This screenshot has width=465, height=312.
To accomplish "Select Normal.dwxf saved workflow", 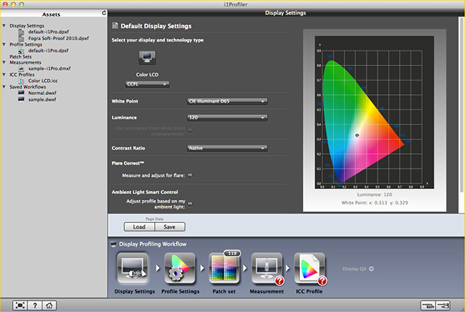I will (42, 93).
